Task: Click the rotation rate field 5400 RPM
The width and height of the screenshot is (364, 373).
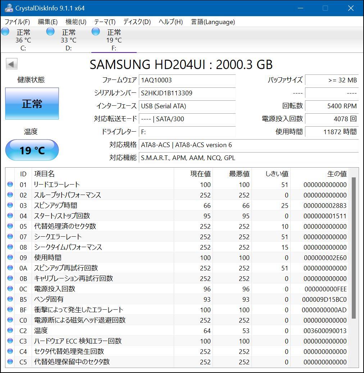Action: click(332, 106)
